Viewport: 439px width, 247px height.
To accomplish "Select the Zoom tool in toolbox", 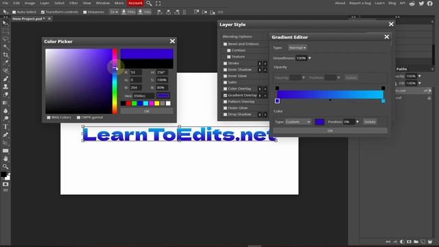I will [5, 167].
